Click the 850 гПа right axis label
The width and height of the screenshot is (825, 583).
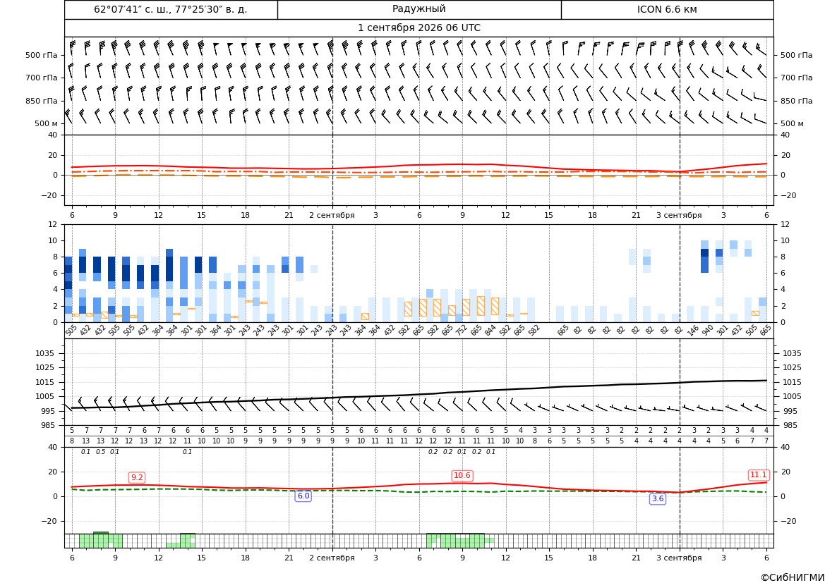(797, 100)
